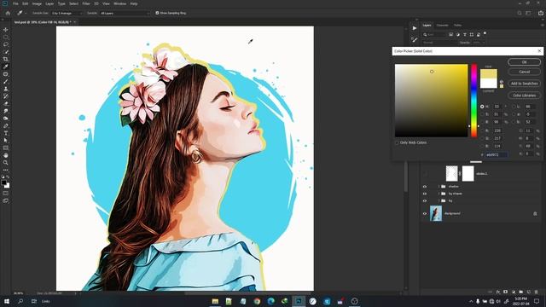Open the File menu
The image size is (546, 307).
[x=15, y=3]
